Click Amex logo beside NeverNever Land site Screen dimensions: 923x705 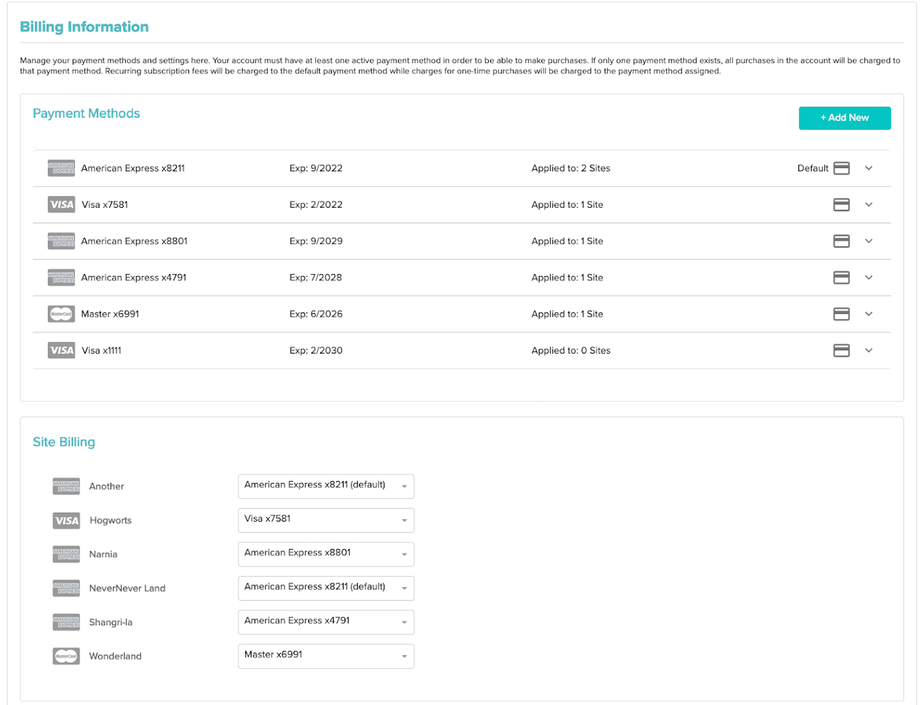pyautogui.click(x=66, y=588)
